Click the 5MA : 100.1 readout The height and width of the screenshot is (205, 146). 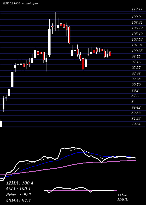click(x=19, y=189)
